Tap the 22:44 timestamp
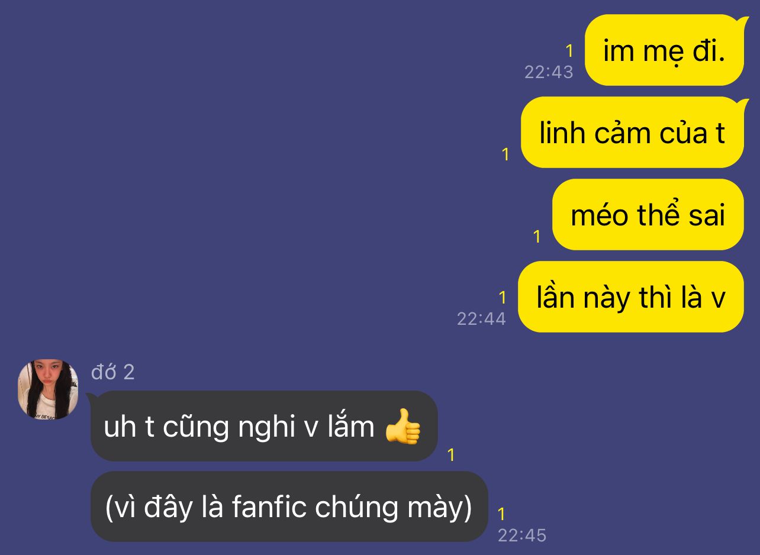Image resolution: width=760 pixels, height=555 pixels. (x=482, y=319)
